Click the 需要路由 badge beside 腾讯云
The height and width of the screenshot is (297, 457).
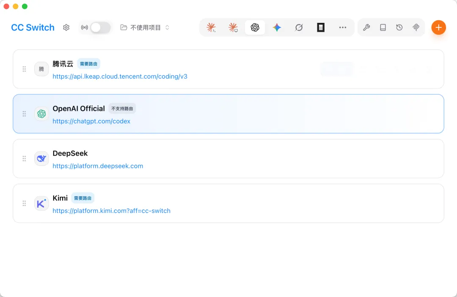[88, 64]
